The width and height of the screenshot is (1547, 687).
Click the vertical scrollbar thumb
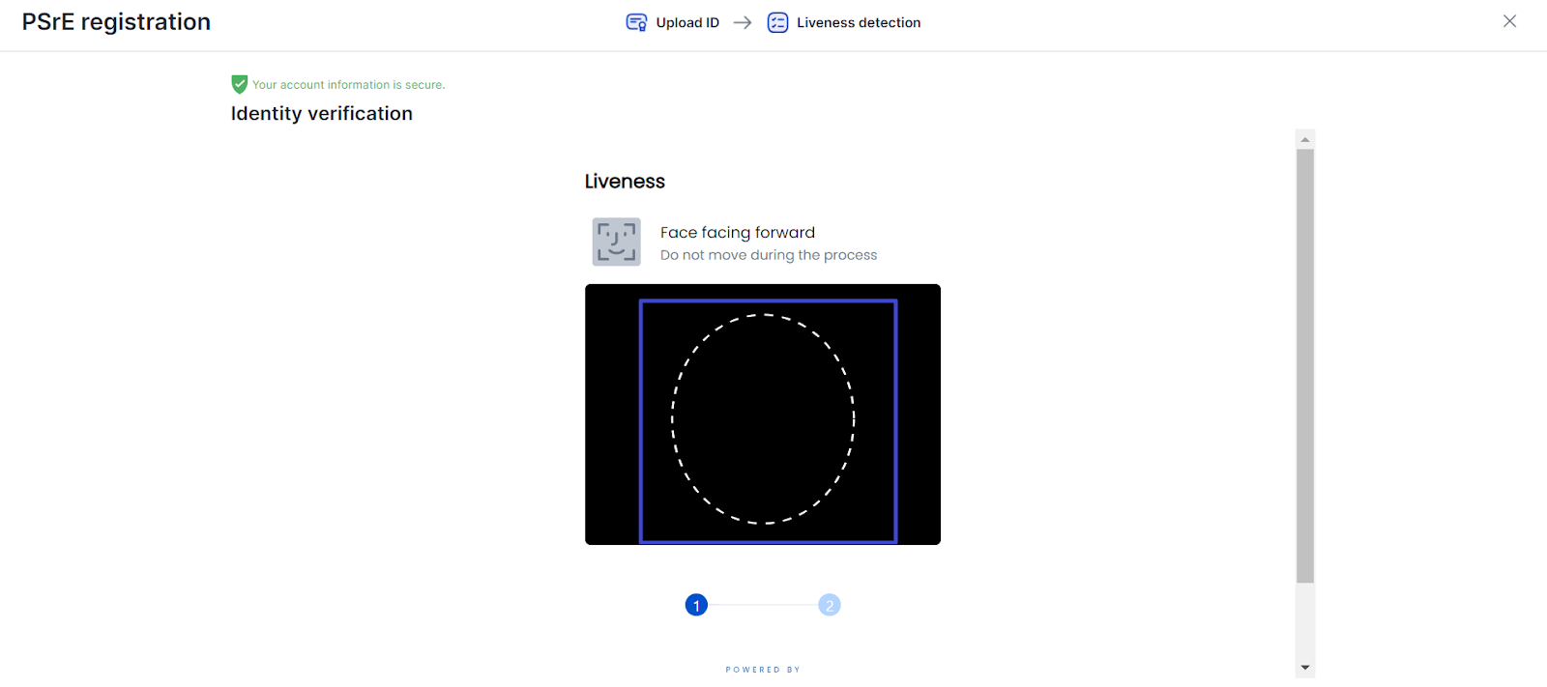(1305, 365)
